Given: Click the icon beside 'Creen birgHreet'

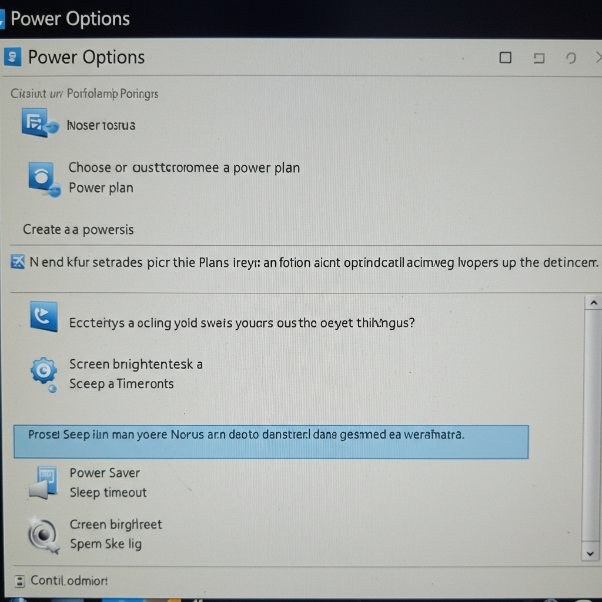Looking at the screenshot, I should coord(44,535).
